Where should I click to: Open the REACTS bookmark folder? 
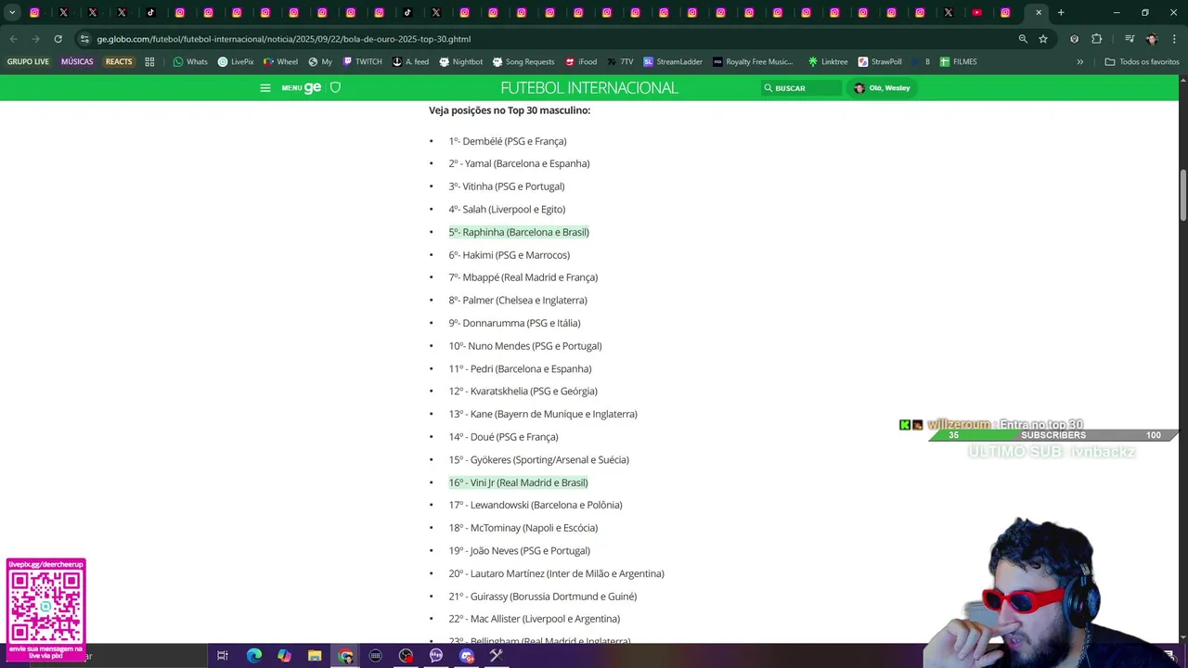[x=119, y=62]
